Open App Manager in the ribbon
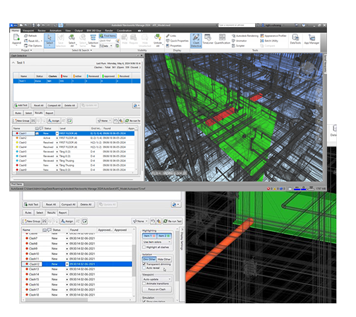 [312, 40]
